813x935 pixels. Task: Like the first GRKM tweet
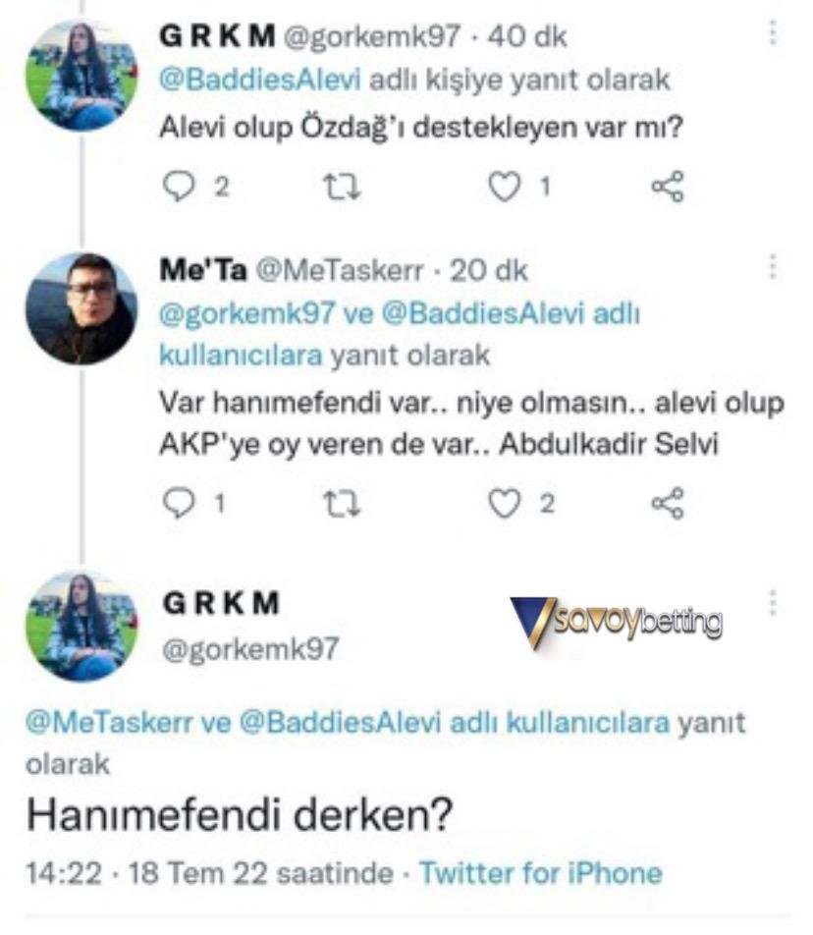[x=504, y=187]
